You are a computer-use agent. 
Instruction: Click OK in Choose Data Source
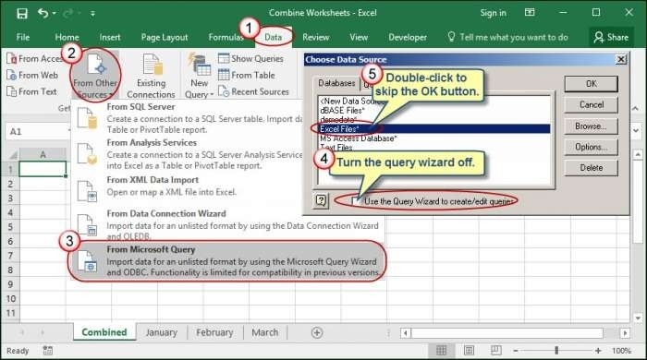point(592,84)
